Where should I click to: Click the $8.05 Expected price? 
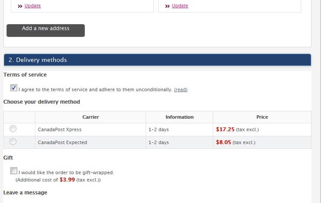click(x=224, y=142)
